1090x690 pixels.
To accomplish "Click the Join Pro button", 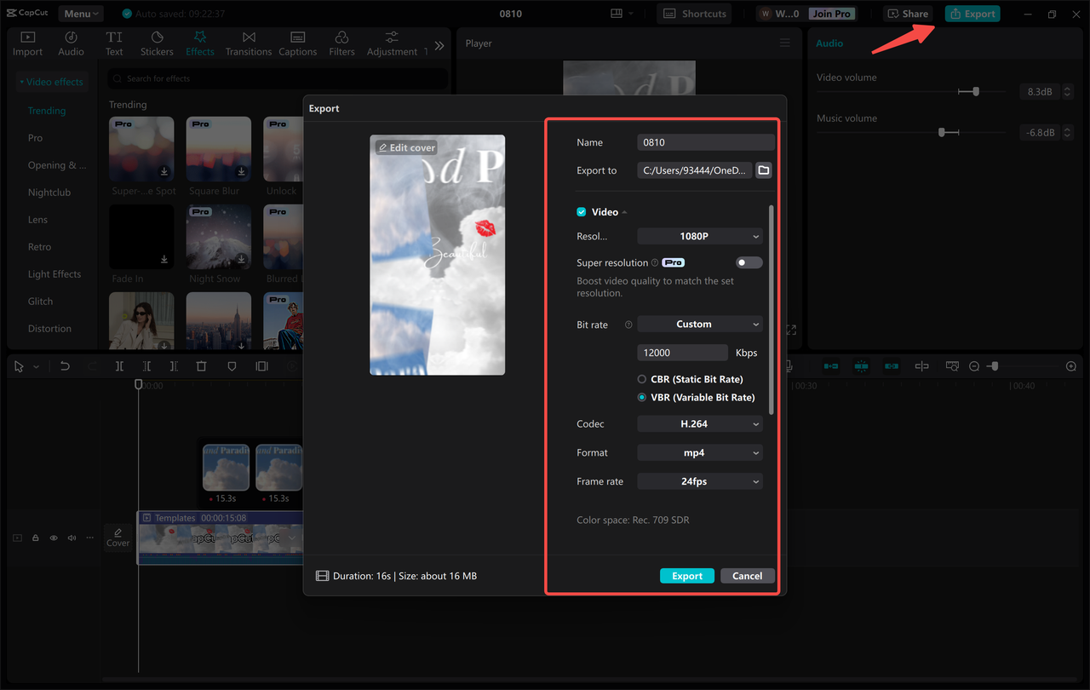I will pos(832,14).
